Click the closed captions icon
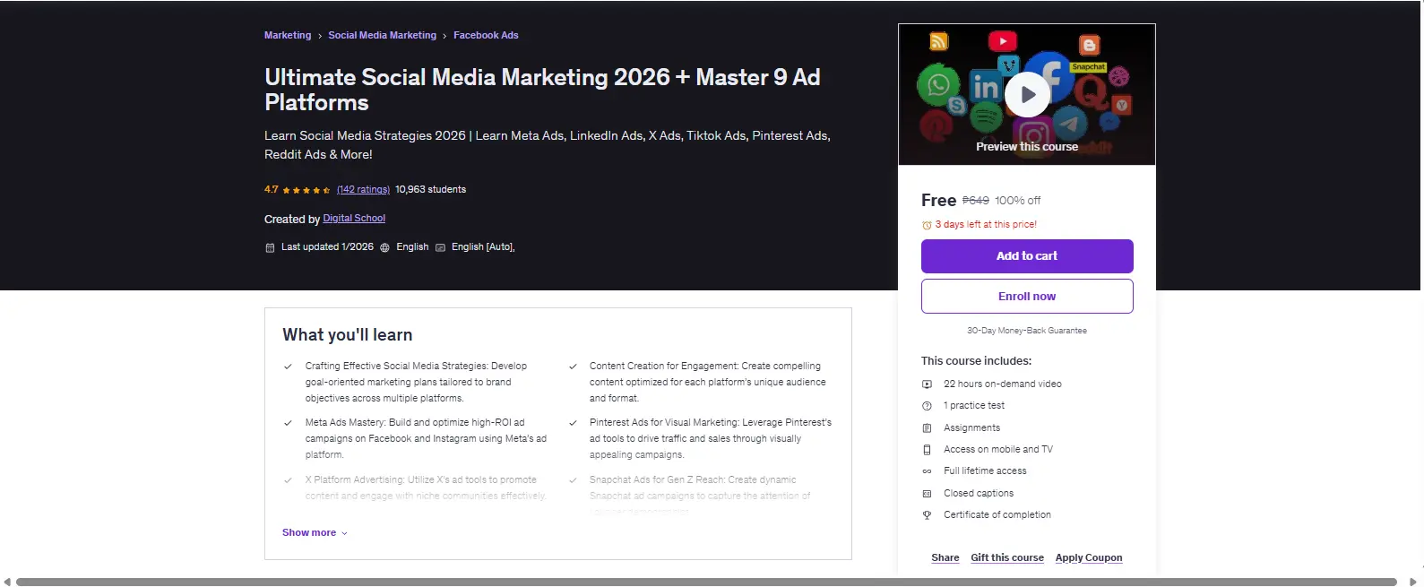The width and height of the screenshot is (1424, 587). pos(927,494)
